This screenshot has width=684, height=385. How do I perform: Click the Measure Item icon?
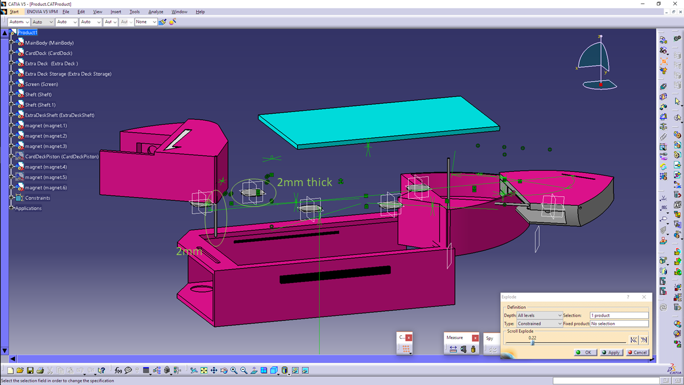pyautogui.click(x=463, y=349)
